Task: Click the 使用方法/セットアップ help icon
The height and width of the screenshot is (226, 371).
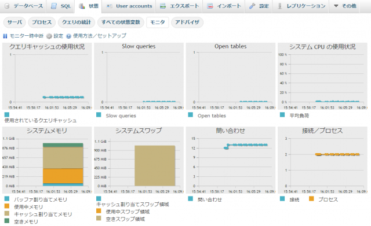Action: coord(68,36)
